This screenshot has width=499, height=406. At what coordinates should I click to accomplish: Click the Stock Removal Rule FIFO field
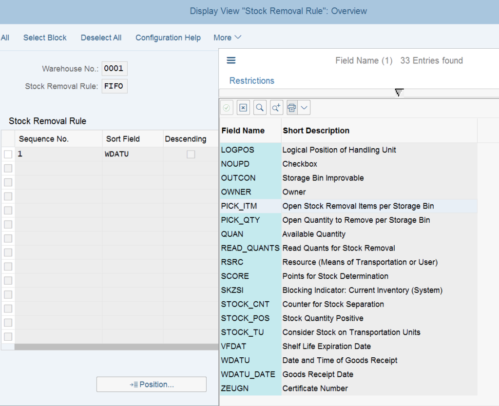click(115, 86)
